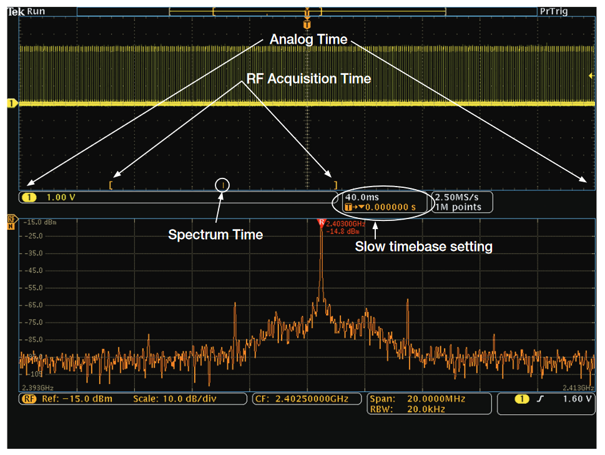Click the red R reference marker on peak
Viewport: 605px width, 455px height.
320,222
